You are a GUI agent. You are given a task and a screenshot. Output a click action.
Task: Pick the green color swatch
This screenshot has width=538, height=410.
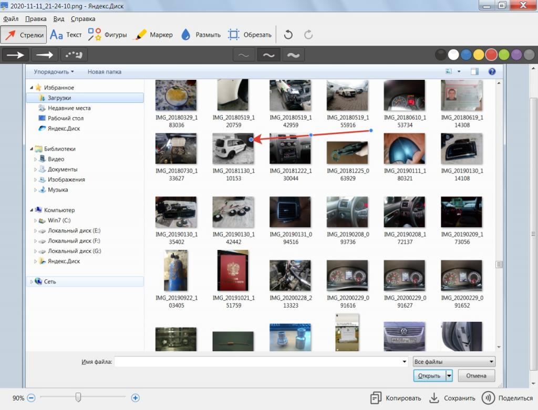[504, 55]
